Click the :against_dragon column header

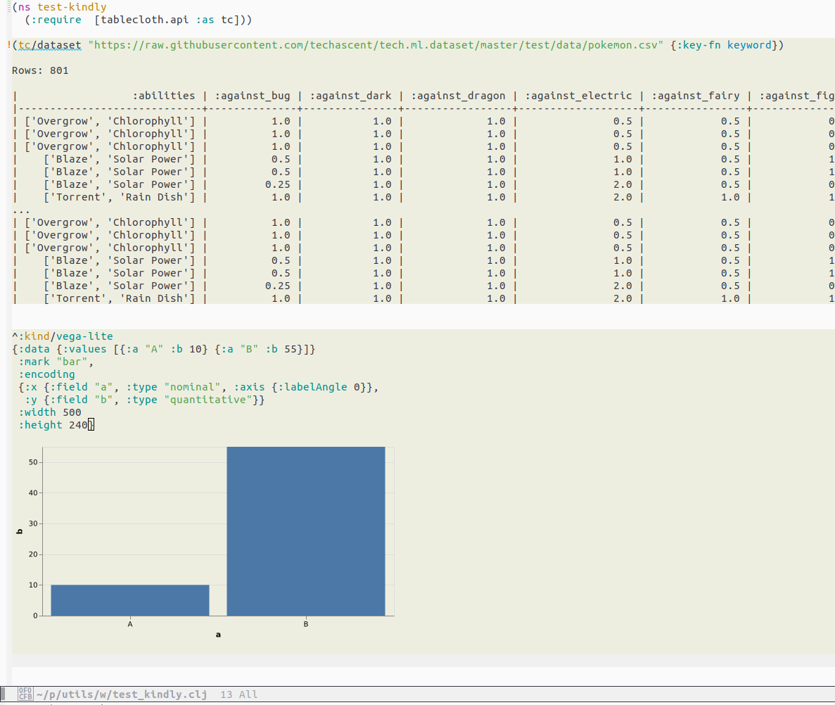458,96
